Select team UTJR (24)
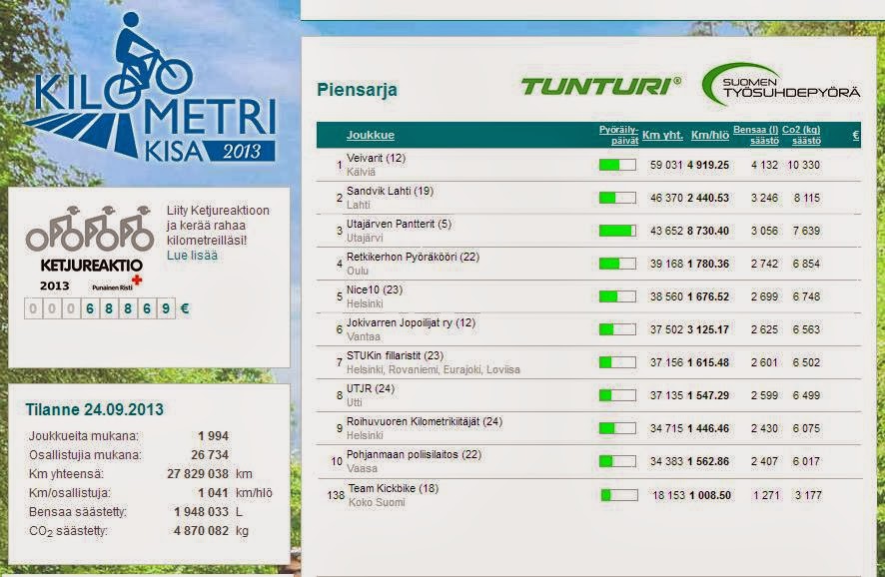The width and height of the screenshot is (885, 577). pos(371,388)
